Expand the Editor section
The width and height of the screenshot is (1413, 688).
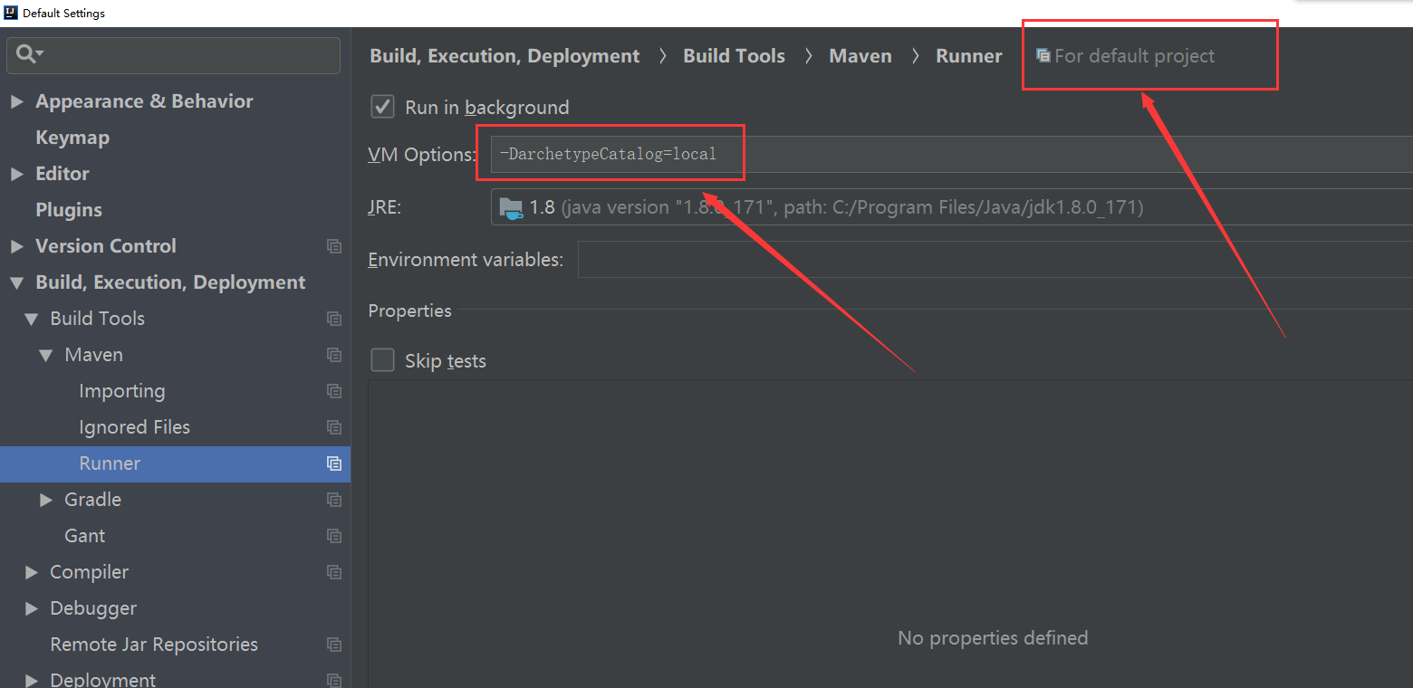[17, 174]
